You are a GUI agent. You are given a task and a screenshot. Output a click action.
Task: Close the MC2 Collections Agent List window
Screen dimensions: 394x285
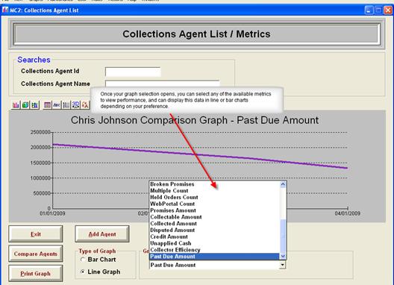(x=388, y=10)
